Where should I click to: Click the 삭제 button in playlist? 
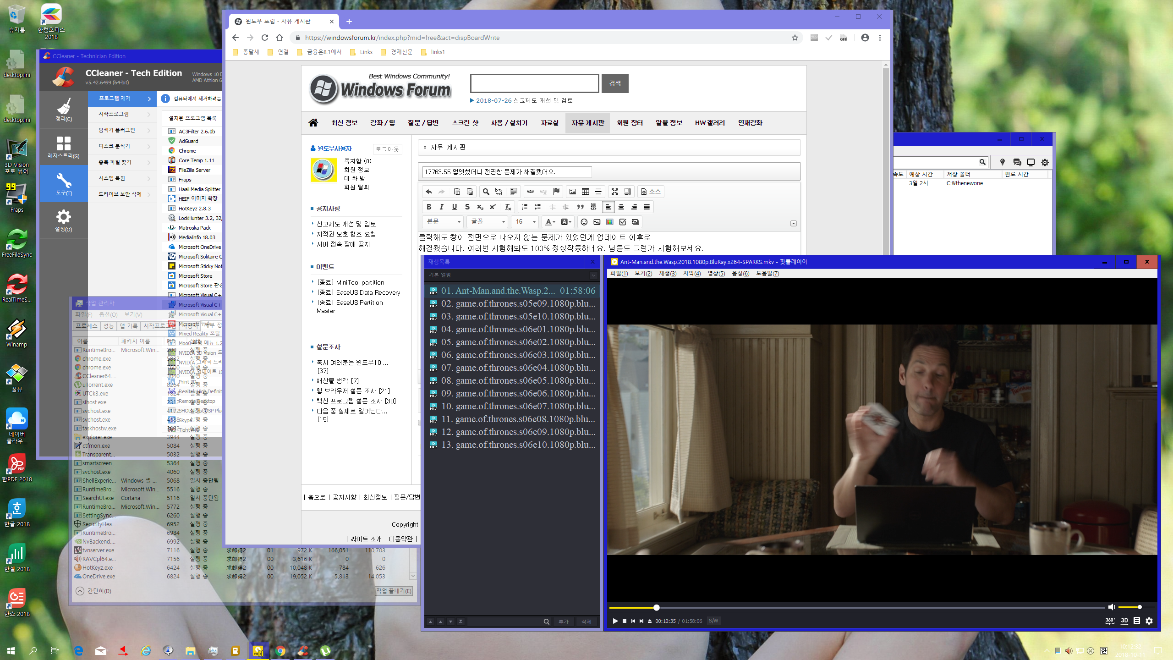[x=586, y=621]
